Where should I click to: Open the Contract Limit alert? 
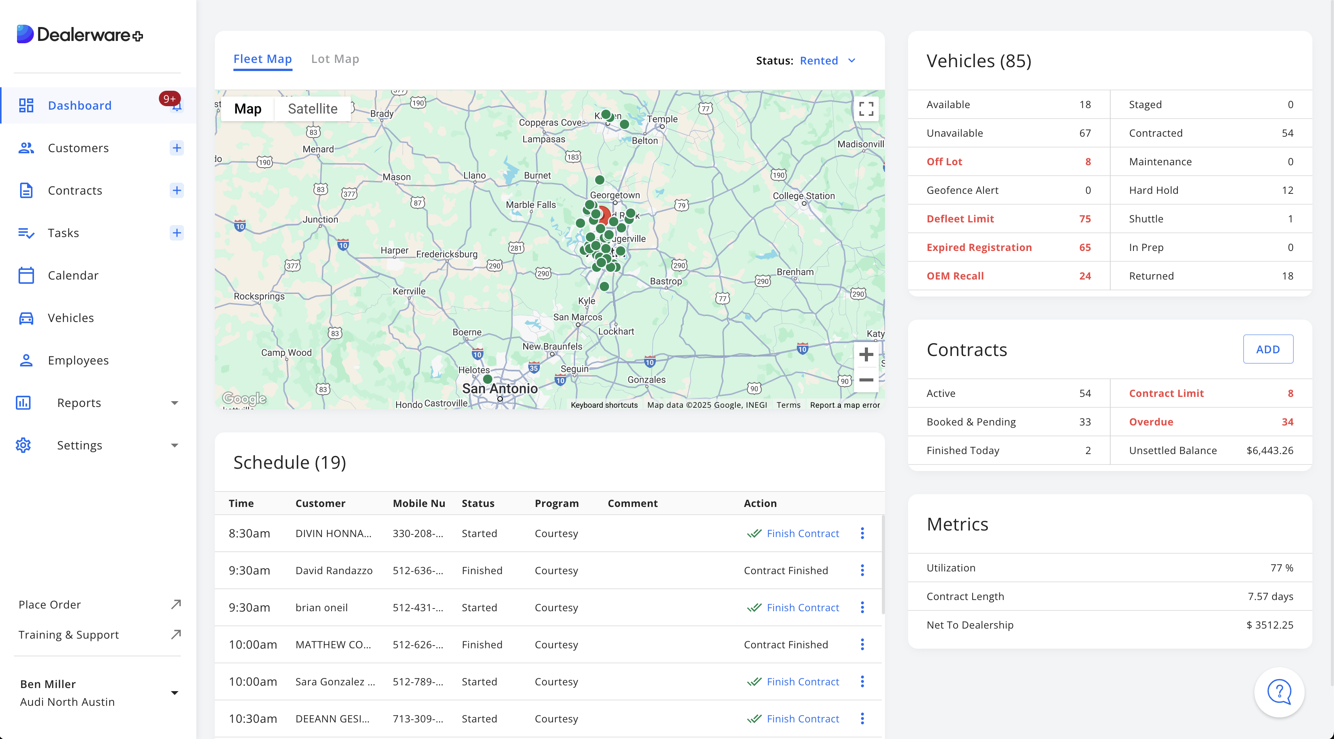(1211, 393)
